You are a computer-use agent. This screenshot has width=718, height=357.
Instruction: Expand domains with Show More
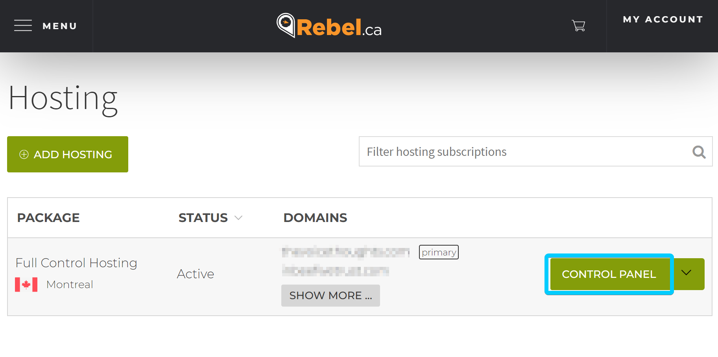click(330, 296)
